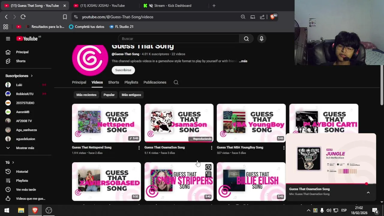
Task: Open Windows Start menu
Action: click(x=7, y=210)
